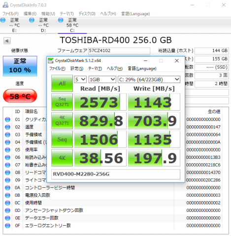Click the total host reads field 144 GB
The height and width of the screenshot is (236, 231).
pos(212,51)
